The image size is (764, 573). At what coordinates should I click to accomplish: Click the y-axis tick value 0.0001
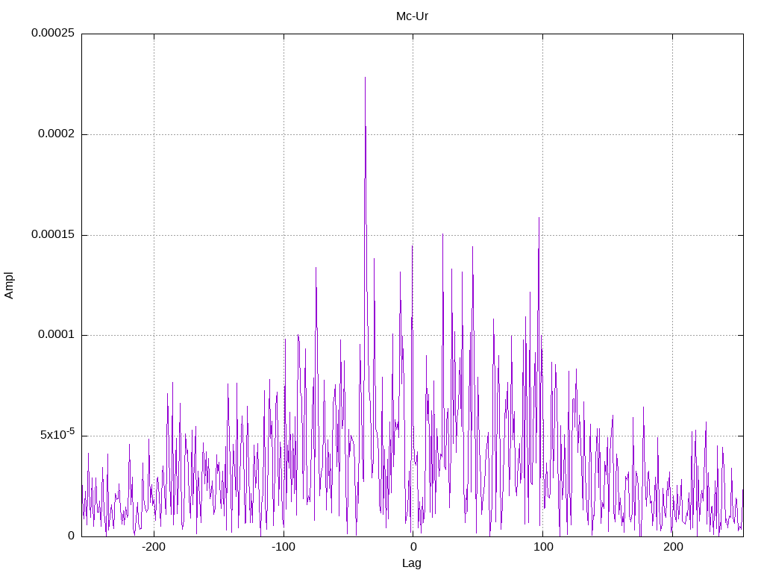tap(57, 334)
